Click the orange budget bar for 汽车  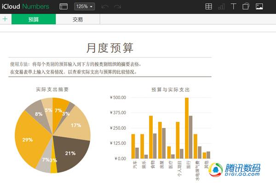133,146
